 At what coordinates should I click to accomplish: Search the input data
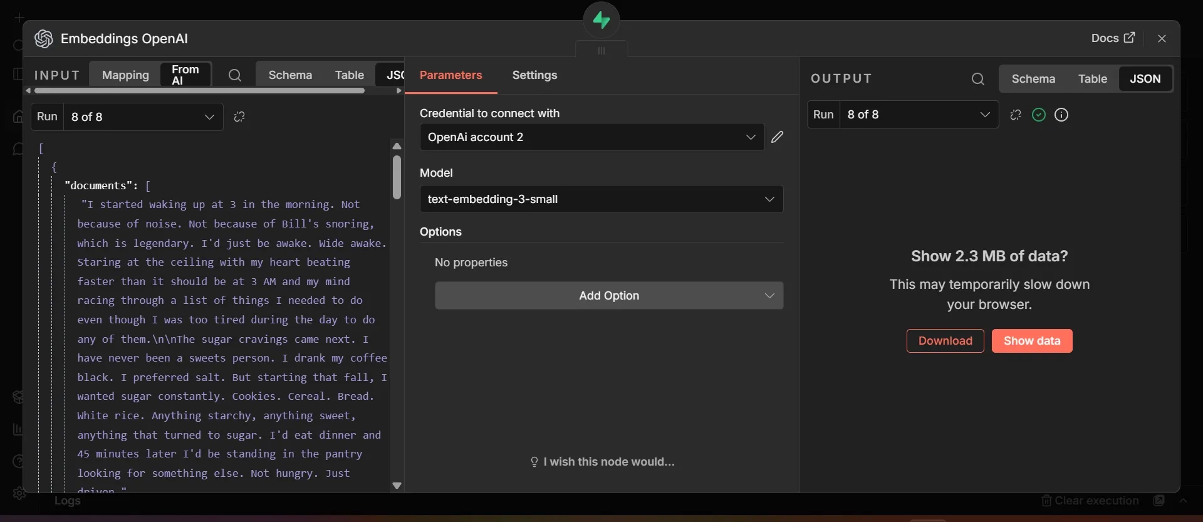(235, 75)
